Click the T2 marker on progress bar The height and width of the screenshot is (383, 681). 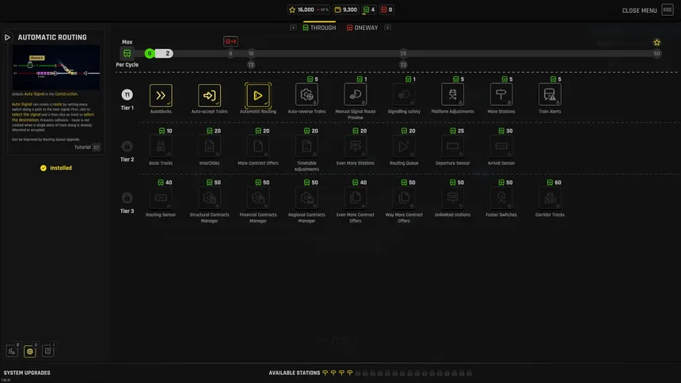tap(251, 65)
